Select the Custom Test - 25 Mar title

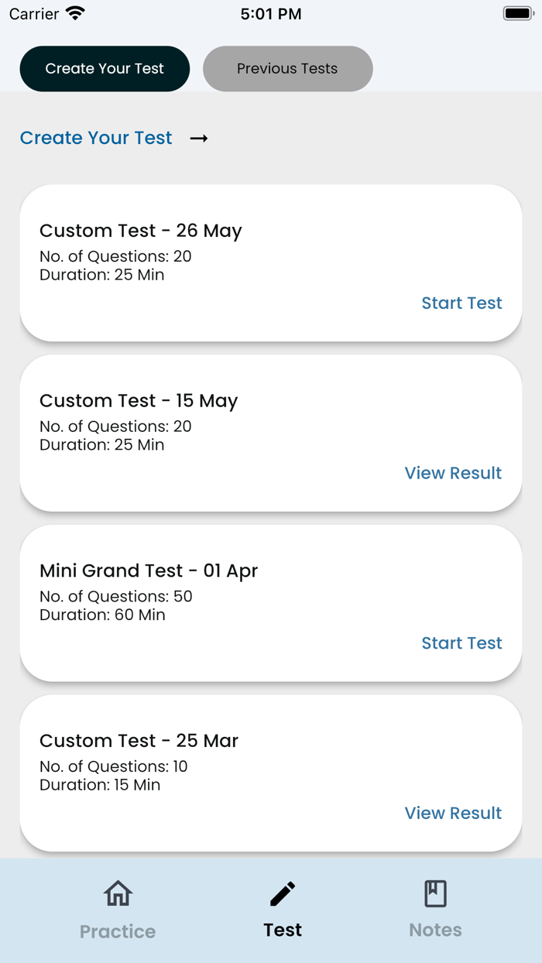[x=139, y=741]
